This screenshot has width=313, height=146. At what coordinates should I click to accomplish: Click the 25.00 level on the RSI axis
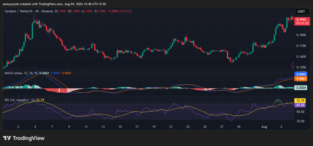[x=300, y=121]
